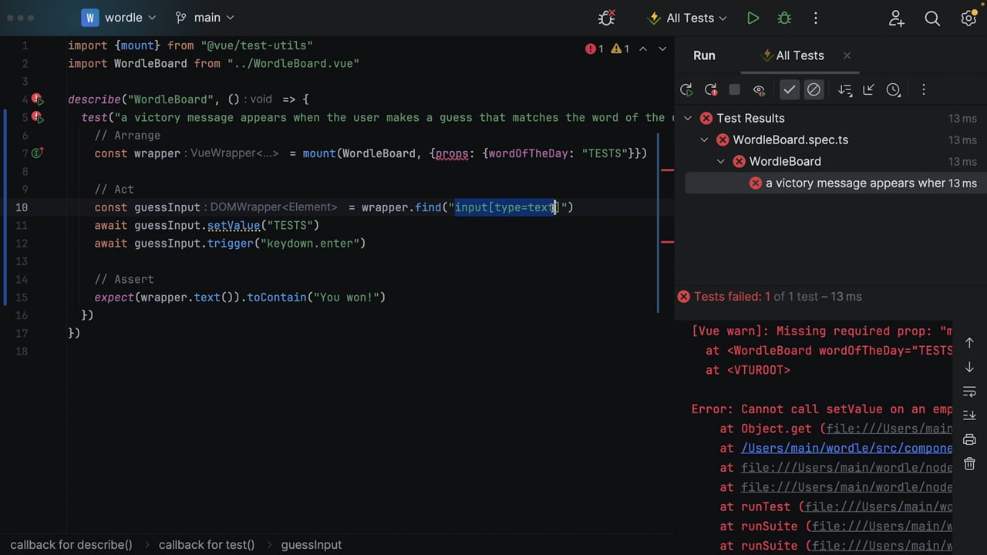Open the Code With Me add-user icon
The height and width of the screenshot is (555, 987).
[896, 18]
